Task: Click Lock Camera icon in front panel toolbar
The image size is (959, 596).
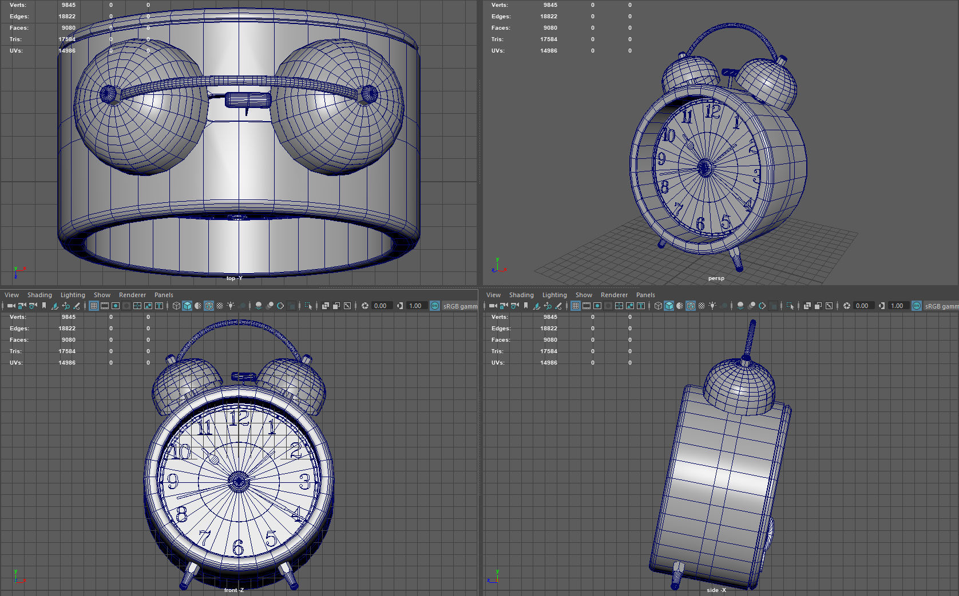Action: click(x=22, y=306)
